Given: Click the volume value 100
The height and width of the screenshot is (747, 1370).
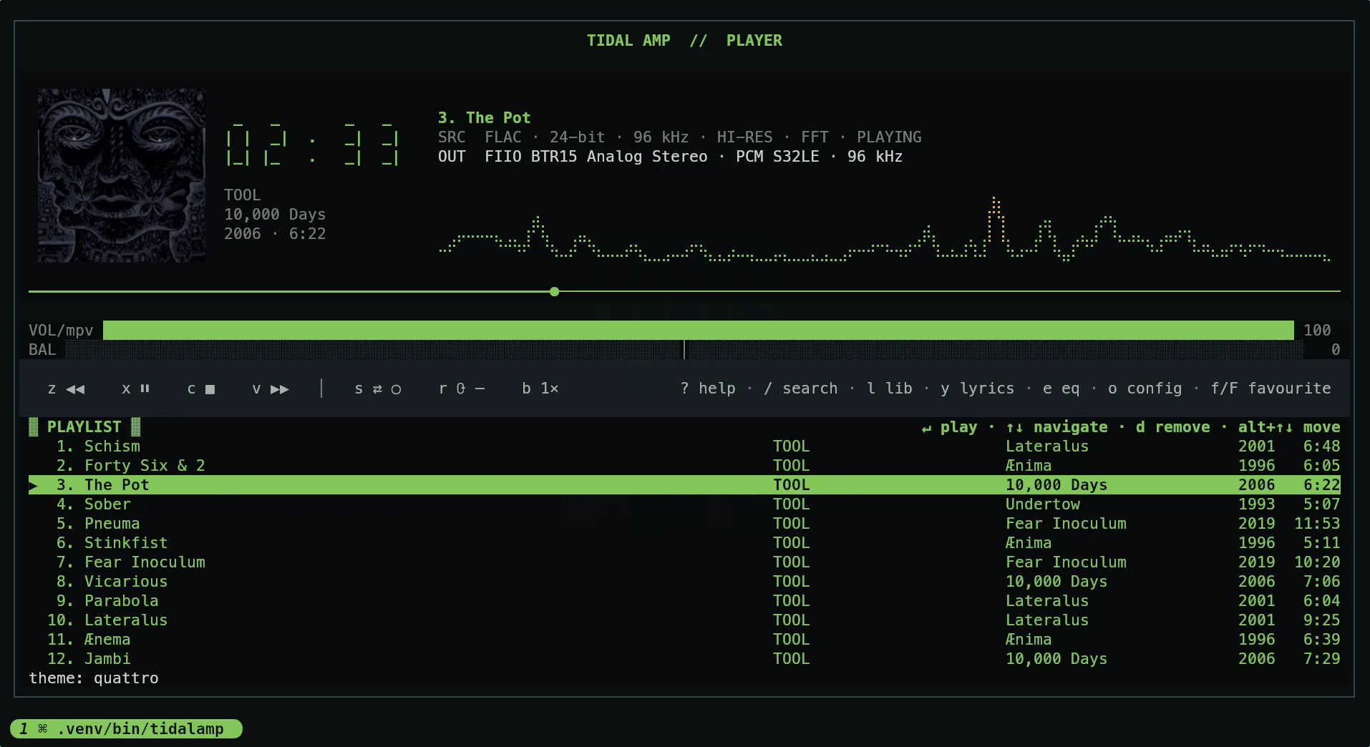Looking at the screenshot, I should point(1317,330).
